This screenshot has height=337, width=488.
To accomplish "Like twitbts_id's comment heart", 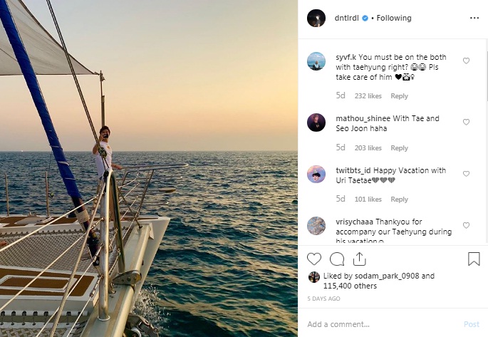I will click(x=467, y=174).
